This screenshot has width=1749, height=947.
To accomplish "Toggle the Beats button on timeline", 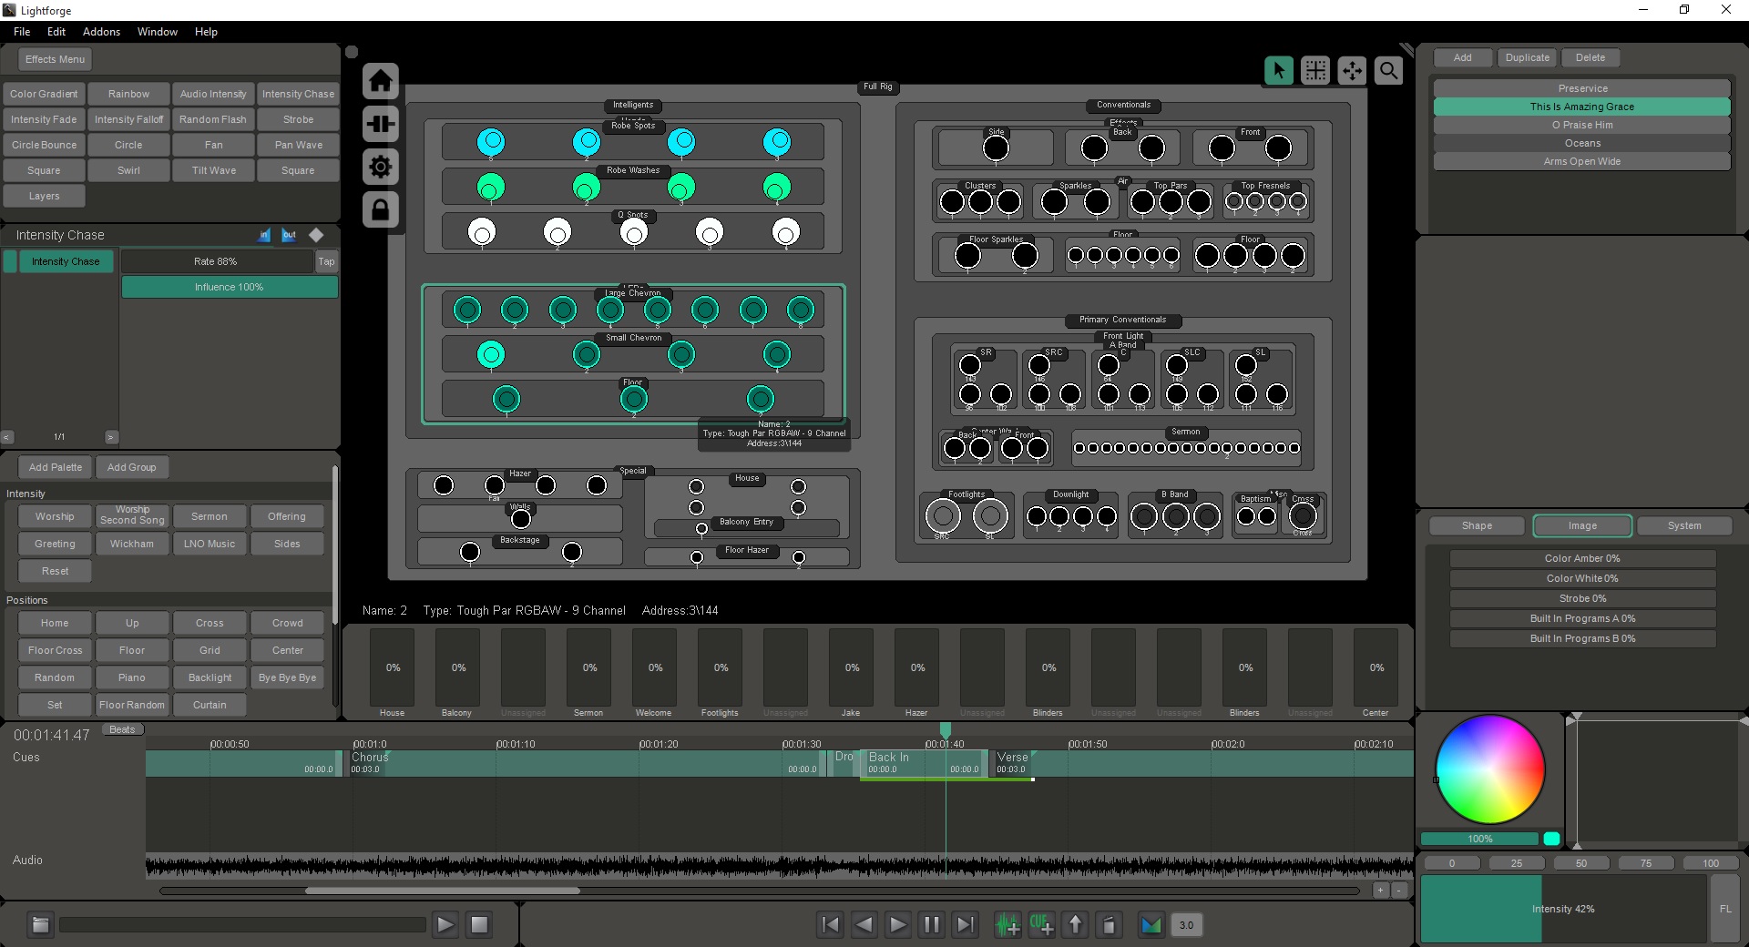I will pyautogui.click(x=122, y=729).
